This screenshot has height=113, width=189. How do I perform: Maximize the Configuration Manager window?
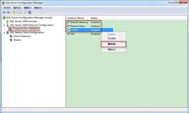click(176, 2)
